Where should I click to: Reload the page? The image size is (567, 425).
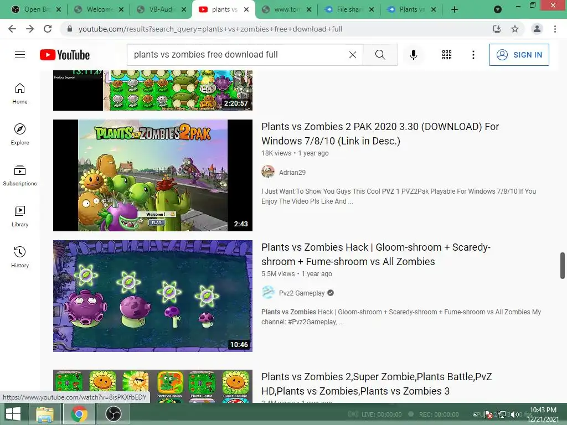click(x=48, y=29)
